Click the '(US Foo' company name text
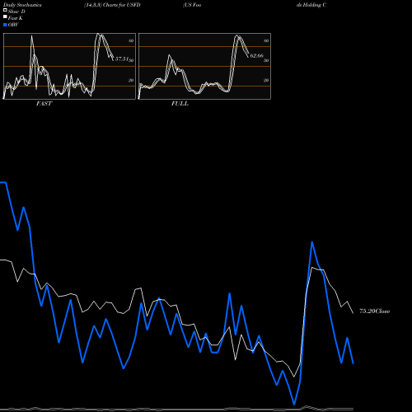Image resolution: width=412 pixels, height=412 pixels. click(x=192, y=5)
